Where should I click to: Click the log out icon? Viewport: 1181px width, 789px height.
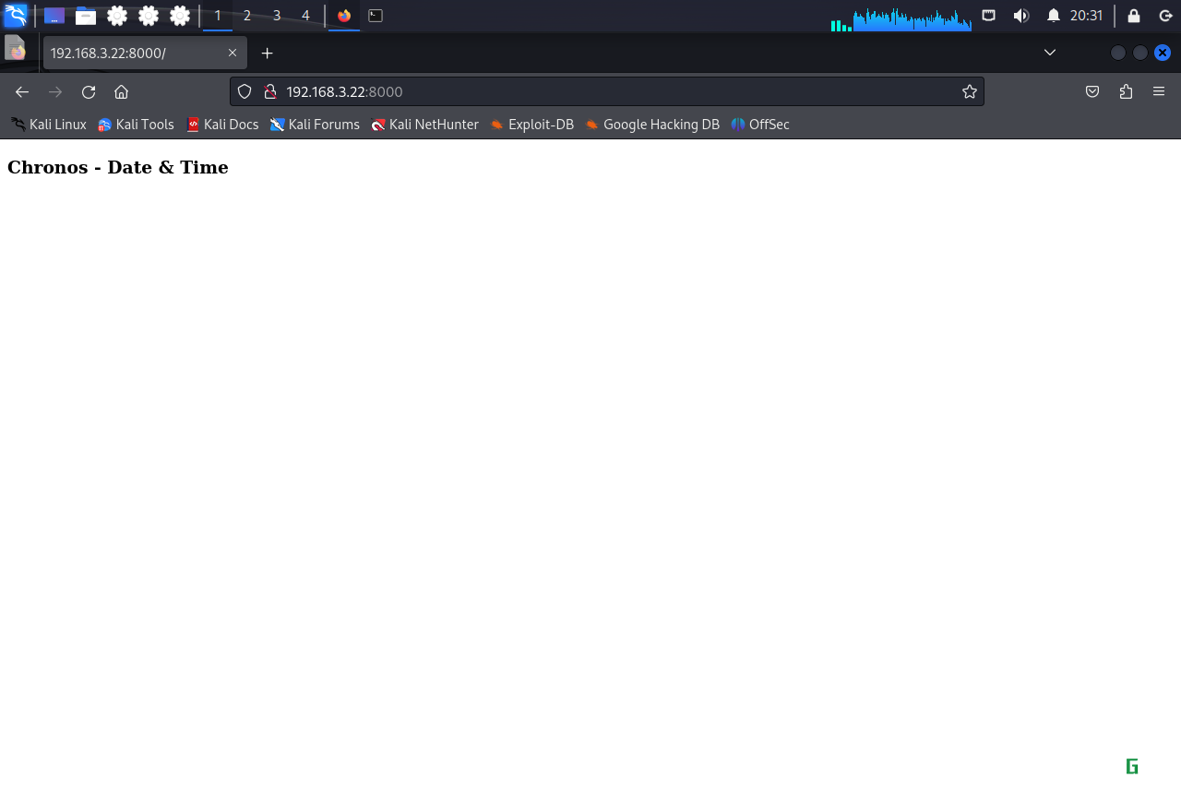pos(1165,16)
